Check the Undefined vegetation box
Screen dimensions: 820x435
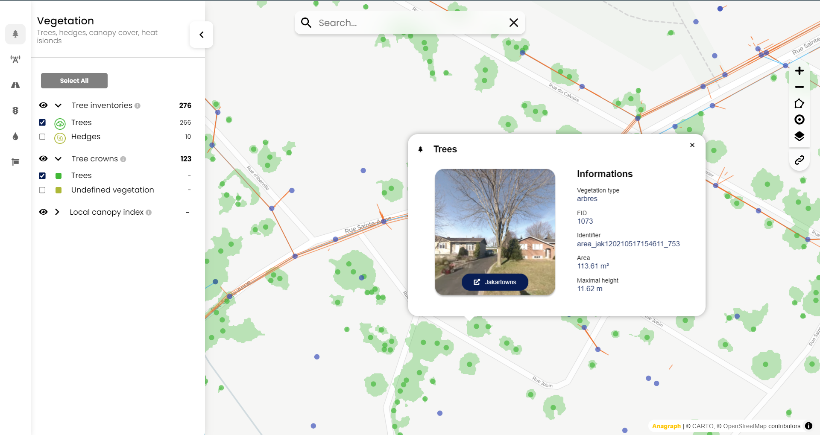(x=42, y=190)
